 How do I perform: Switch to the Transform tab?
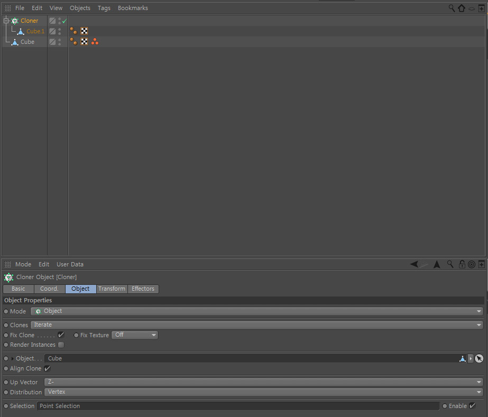coord(112,289)
